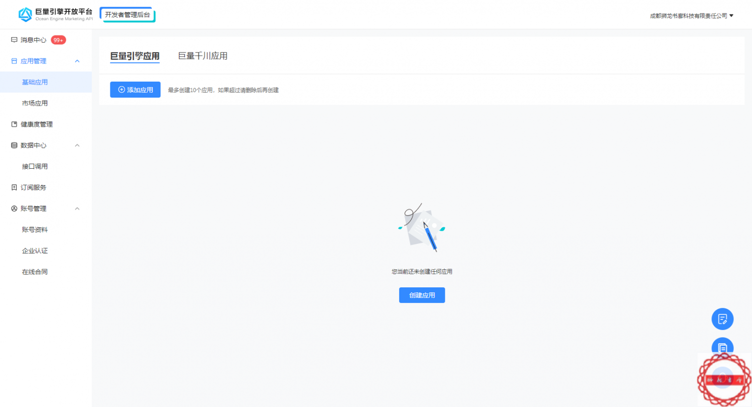Click the 应用管理 box icon
This screenshot has height=407, width=752.
pyautogui.click(x=14, y=61)
